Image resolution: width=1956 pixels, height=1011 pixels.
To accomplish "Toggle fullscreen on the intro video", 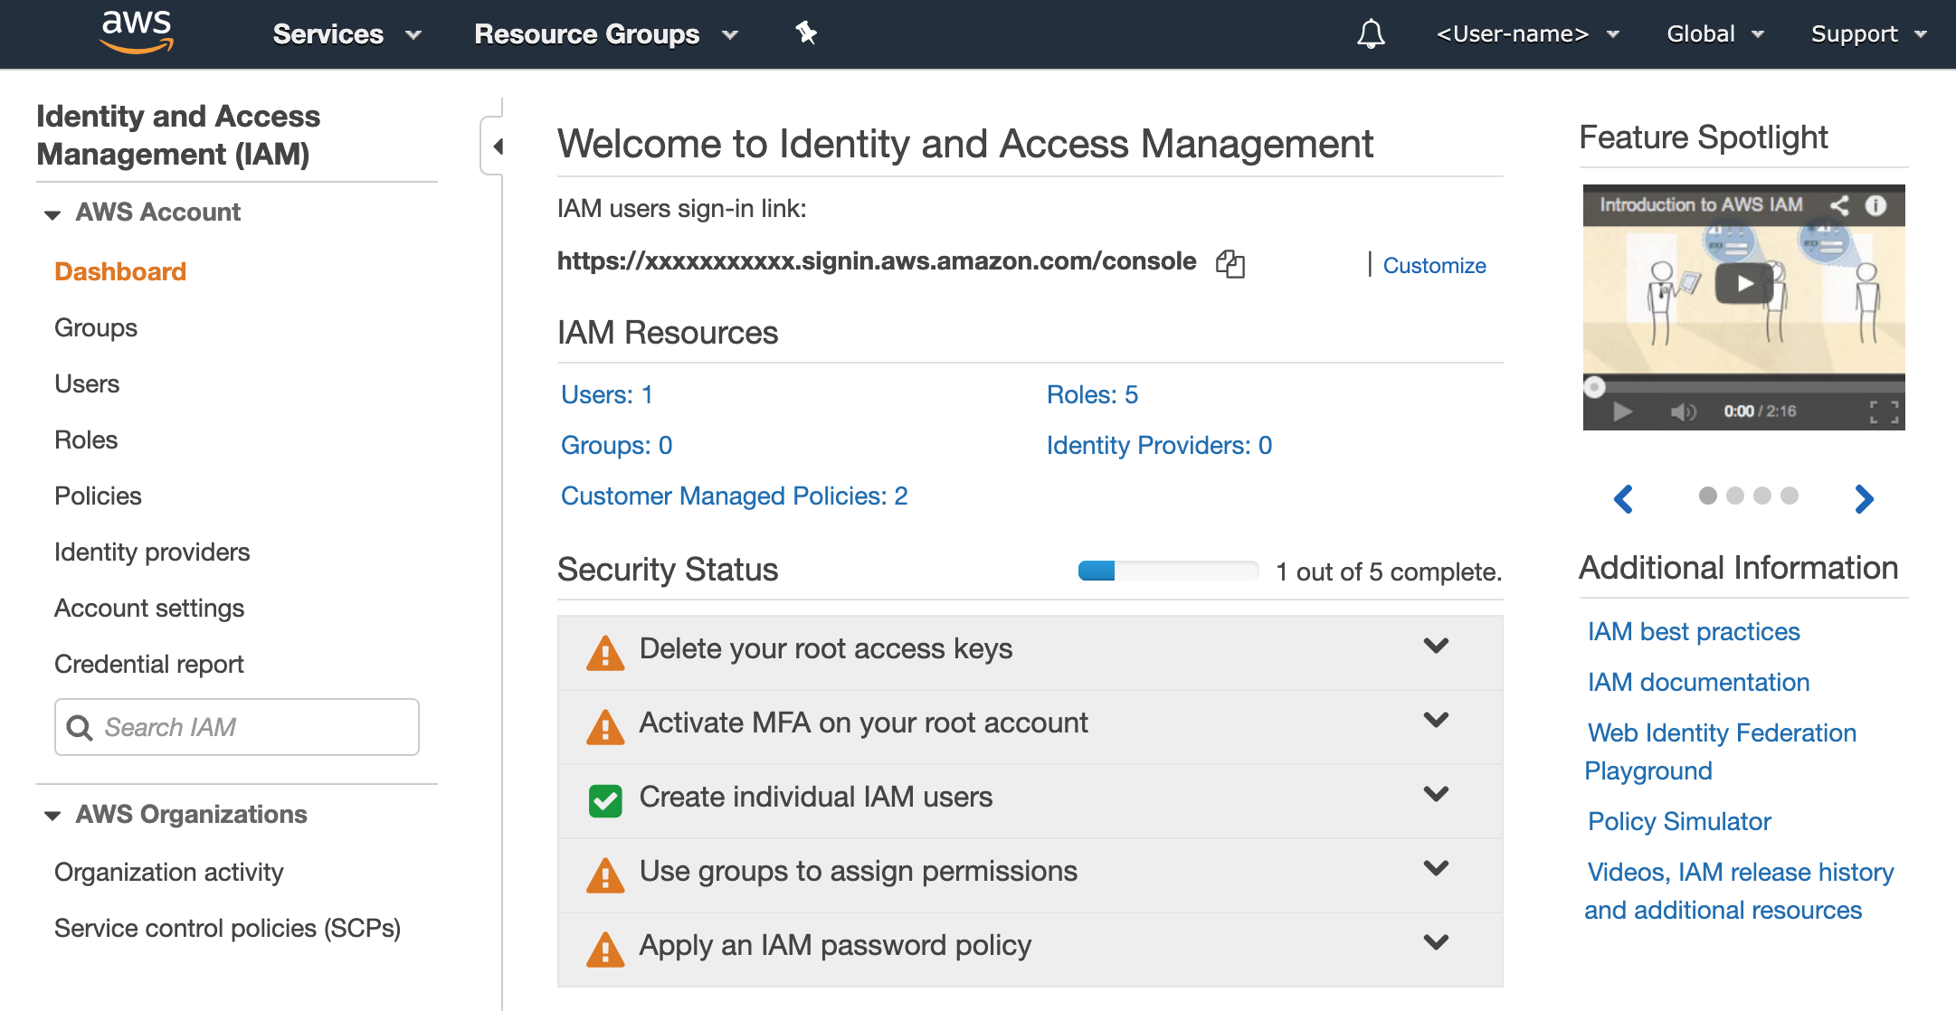I will coord(1885,412).
